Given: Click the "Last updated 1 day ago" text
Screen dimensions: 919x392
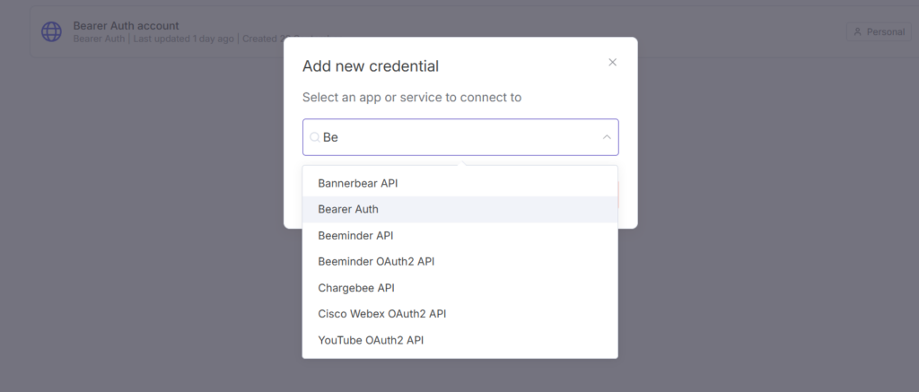Looking at the screenshot, I should click(184, 39).
